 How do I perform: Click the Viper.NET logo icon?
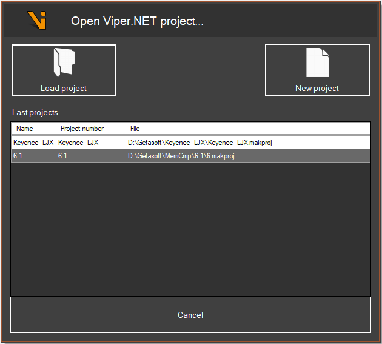click(x=37, y=20)
